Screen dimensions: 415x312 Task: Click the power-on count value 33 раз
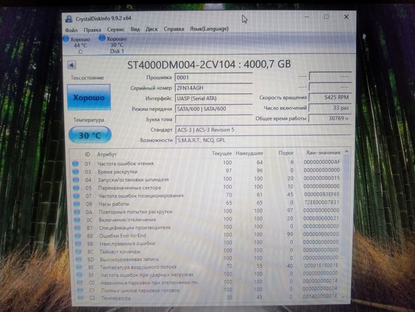[330, 108]
